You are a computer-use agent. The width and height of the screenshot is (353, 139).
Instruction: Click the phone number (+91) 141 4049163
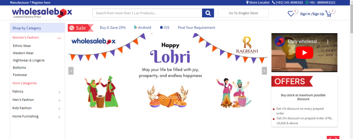click(288, 2)
